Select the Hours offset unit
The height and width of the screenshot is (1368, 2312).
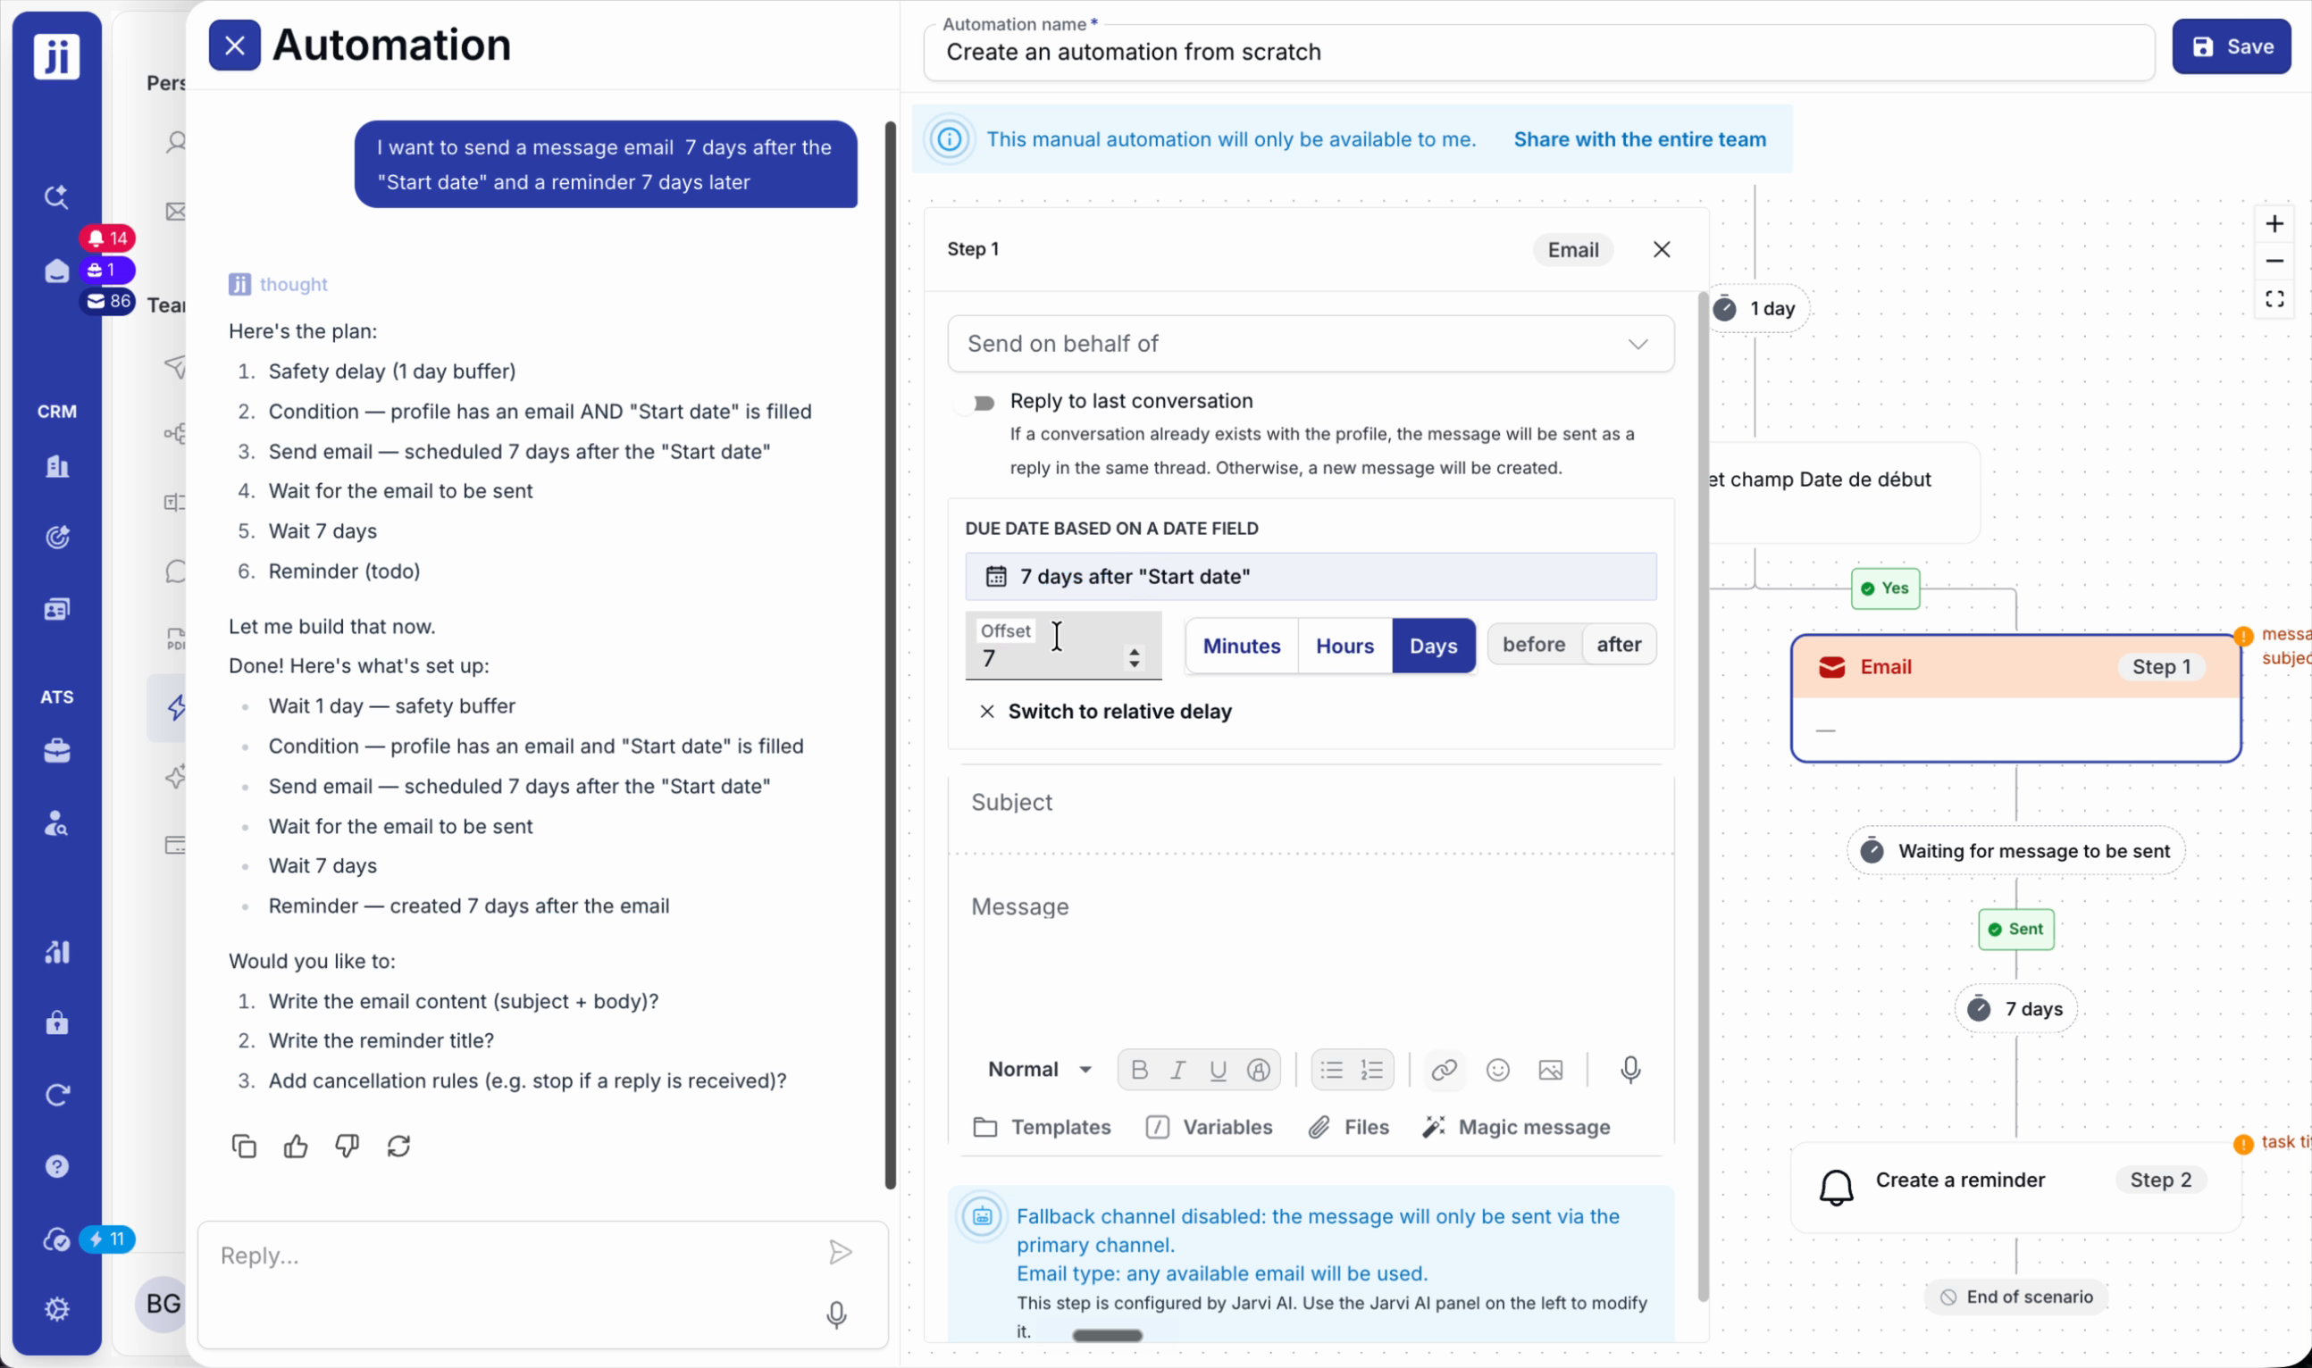pyautogui.click(x=1344, y=646)
